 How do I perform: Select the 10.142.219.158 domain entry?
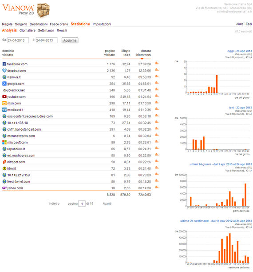18,175
